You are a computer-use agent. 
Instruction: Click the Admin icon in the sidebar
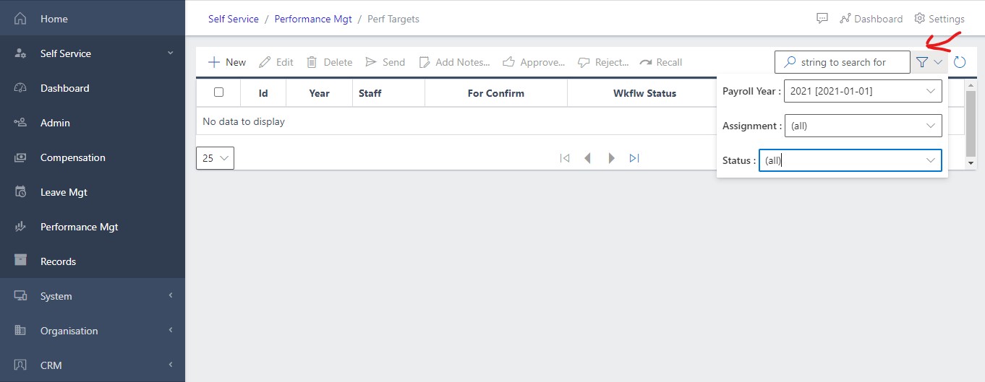point(21,123)
